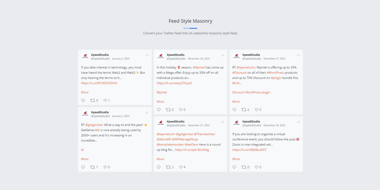This screenshot has width=380, height=190.
Task: Retweet the tweet showing 2 retweets
Action: tap(168, 167)
